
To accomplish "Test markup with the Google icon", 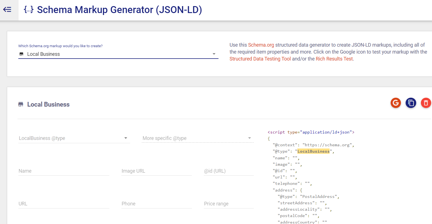I will (396, 103).
